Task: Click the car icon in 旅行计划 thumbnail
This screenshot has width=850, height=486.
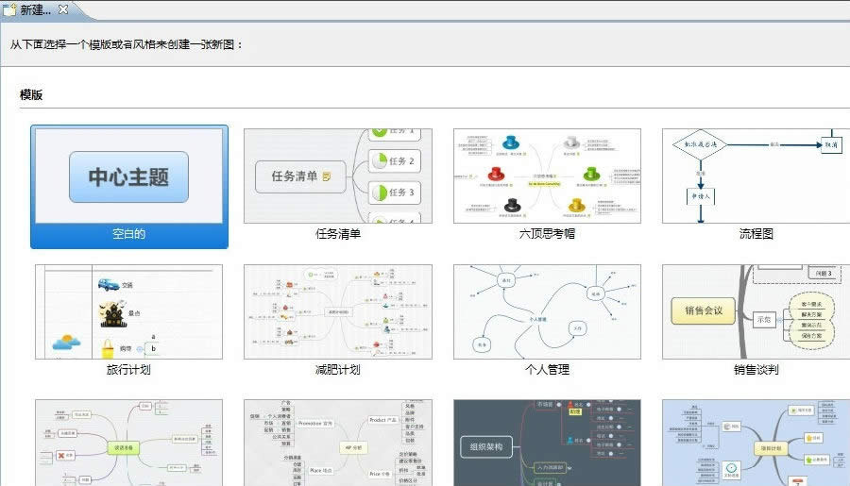Action: pyautogui.click(x=109, y=284)
